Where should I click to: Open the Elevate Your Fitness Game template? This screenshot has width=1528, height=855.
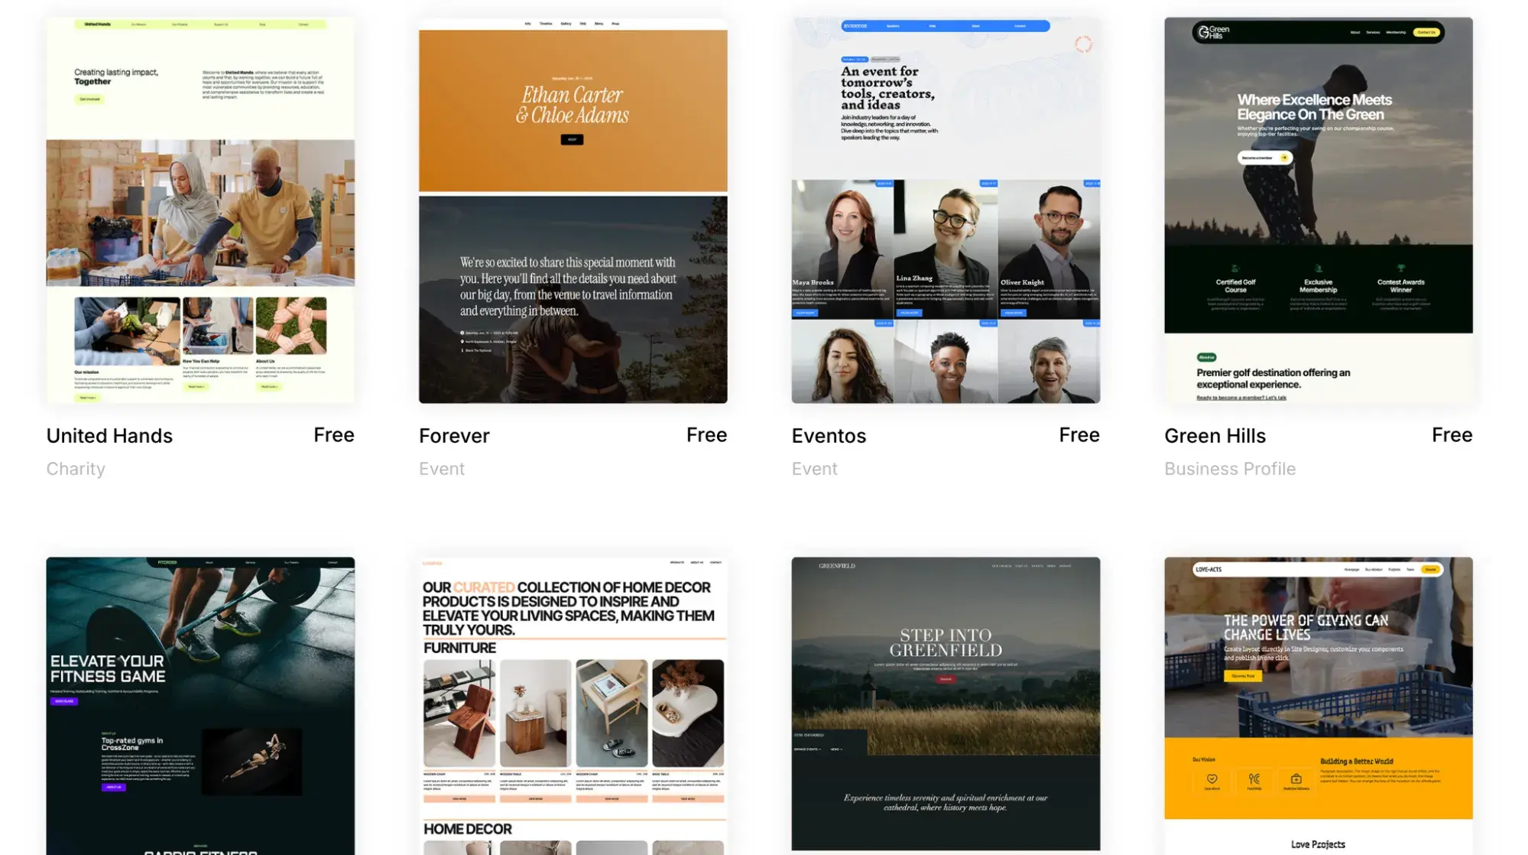[200, 706]
